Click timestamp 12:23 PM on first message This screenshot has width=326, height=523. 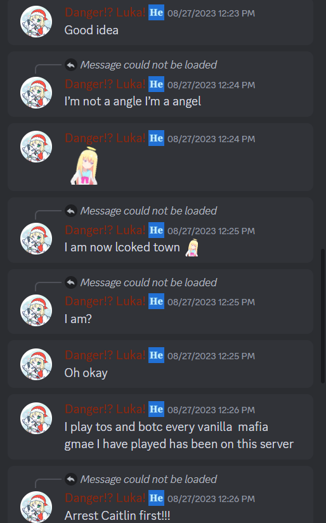(211, 13)
